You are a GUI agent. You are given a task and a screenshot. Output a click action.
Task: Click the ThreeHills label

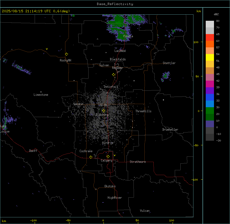143,111
